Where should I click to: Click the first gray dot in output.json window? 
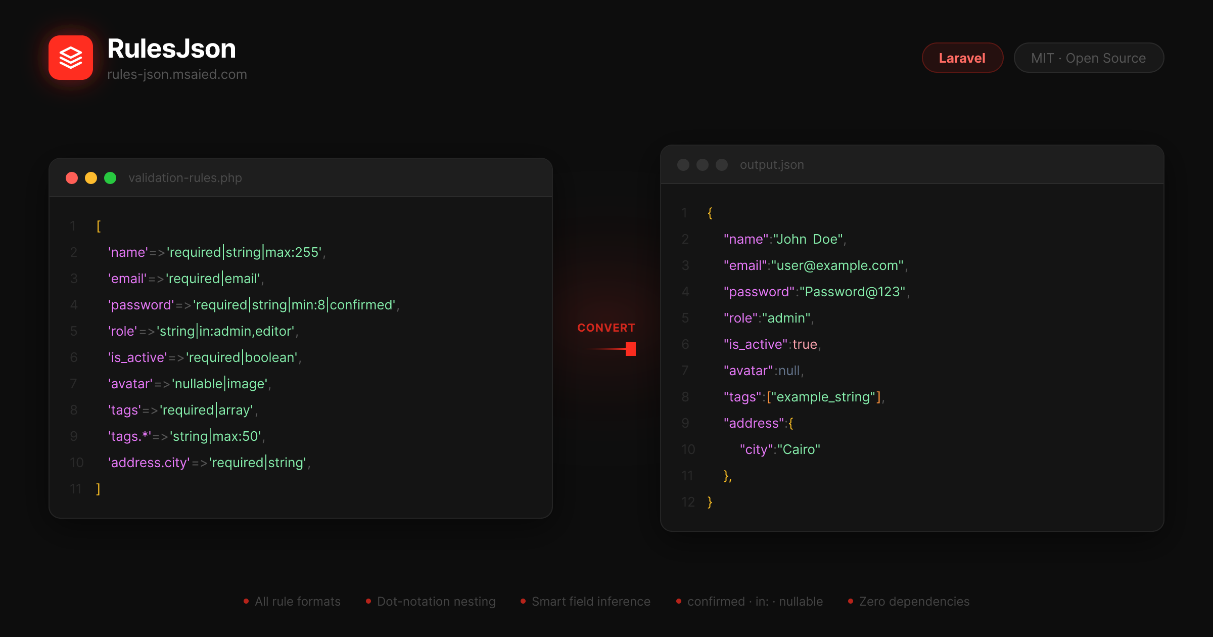point(683,165)
